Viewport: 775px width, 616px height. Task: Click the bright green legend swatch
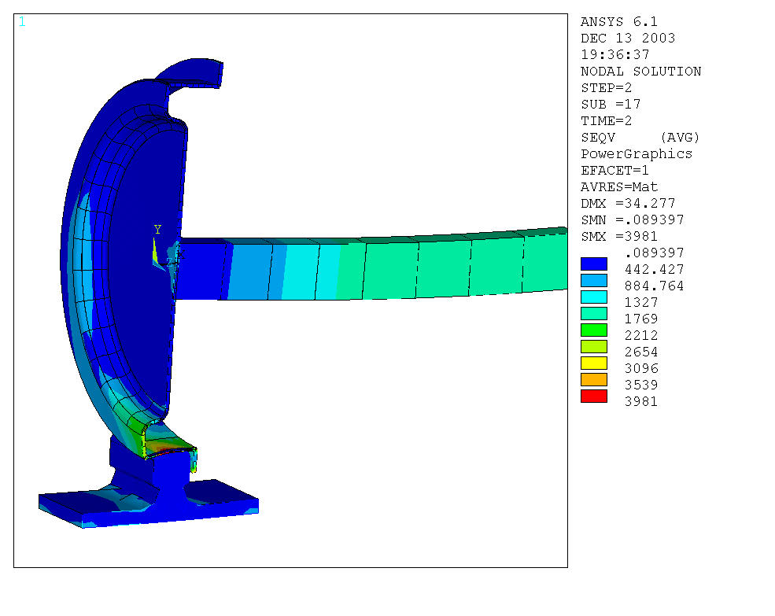593,330
